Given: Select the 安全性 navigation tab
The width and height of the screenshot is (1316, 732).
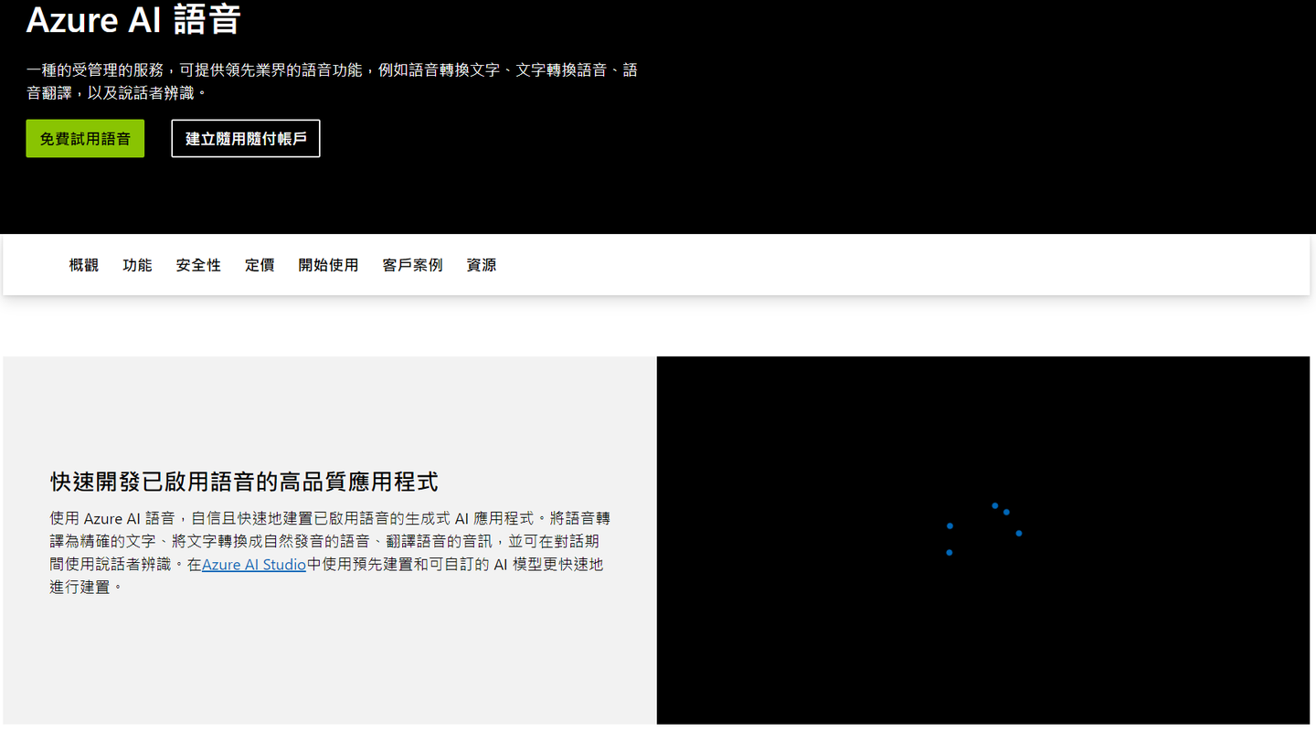Looking at the screenshot, I should coord(198,265).
